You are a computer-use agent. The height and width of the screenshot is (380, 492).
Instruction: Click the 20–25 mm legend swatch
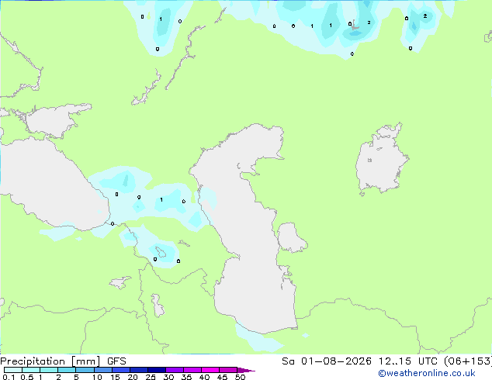coord(138,370)
